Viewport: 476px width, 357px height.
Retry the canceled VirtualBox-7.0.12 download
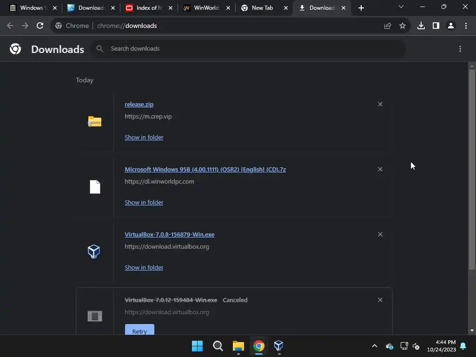[x=139, y=330]
